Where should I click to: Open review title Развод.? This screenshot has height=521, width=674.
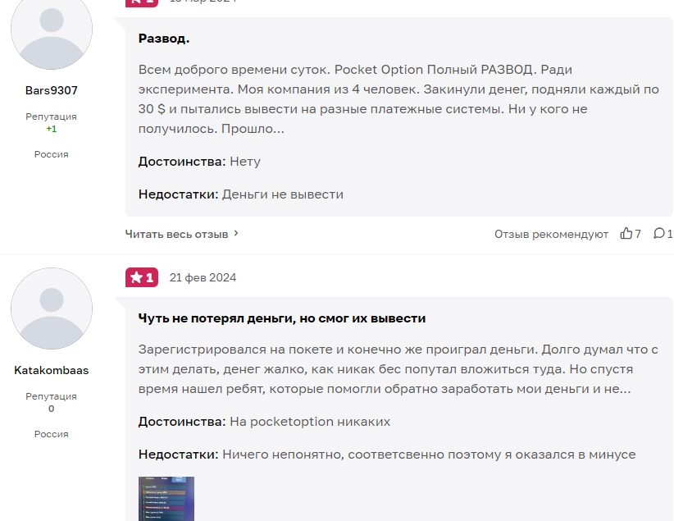point(164,39)
